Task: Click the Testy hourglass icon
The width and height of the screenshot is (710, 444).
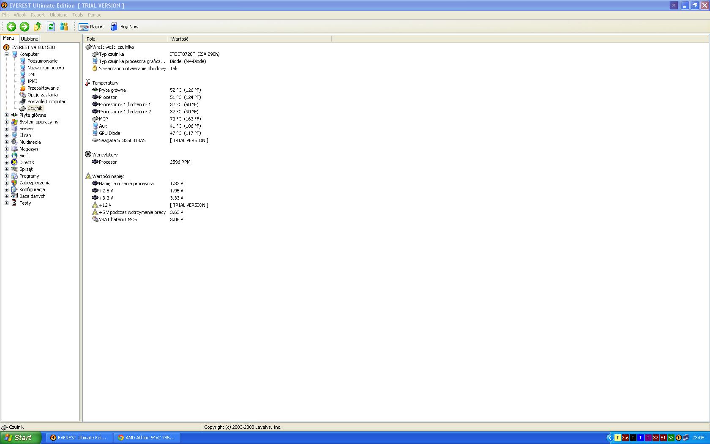Action: click(14, 203)
